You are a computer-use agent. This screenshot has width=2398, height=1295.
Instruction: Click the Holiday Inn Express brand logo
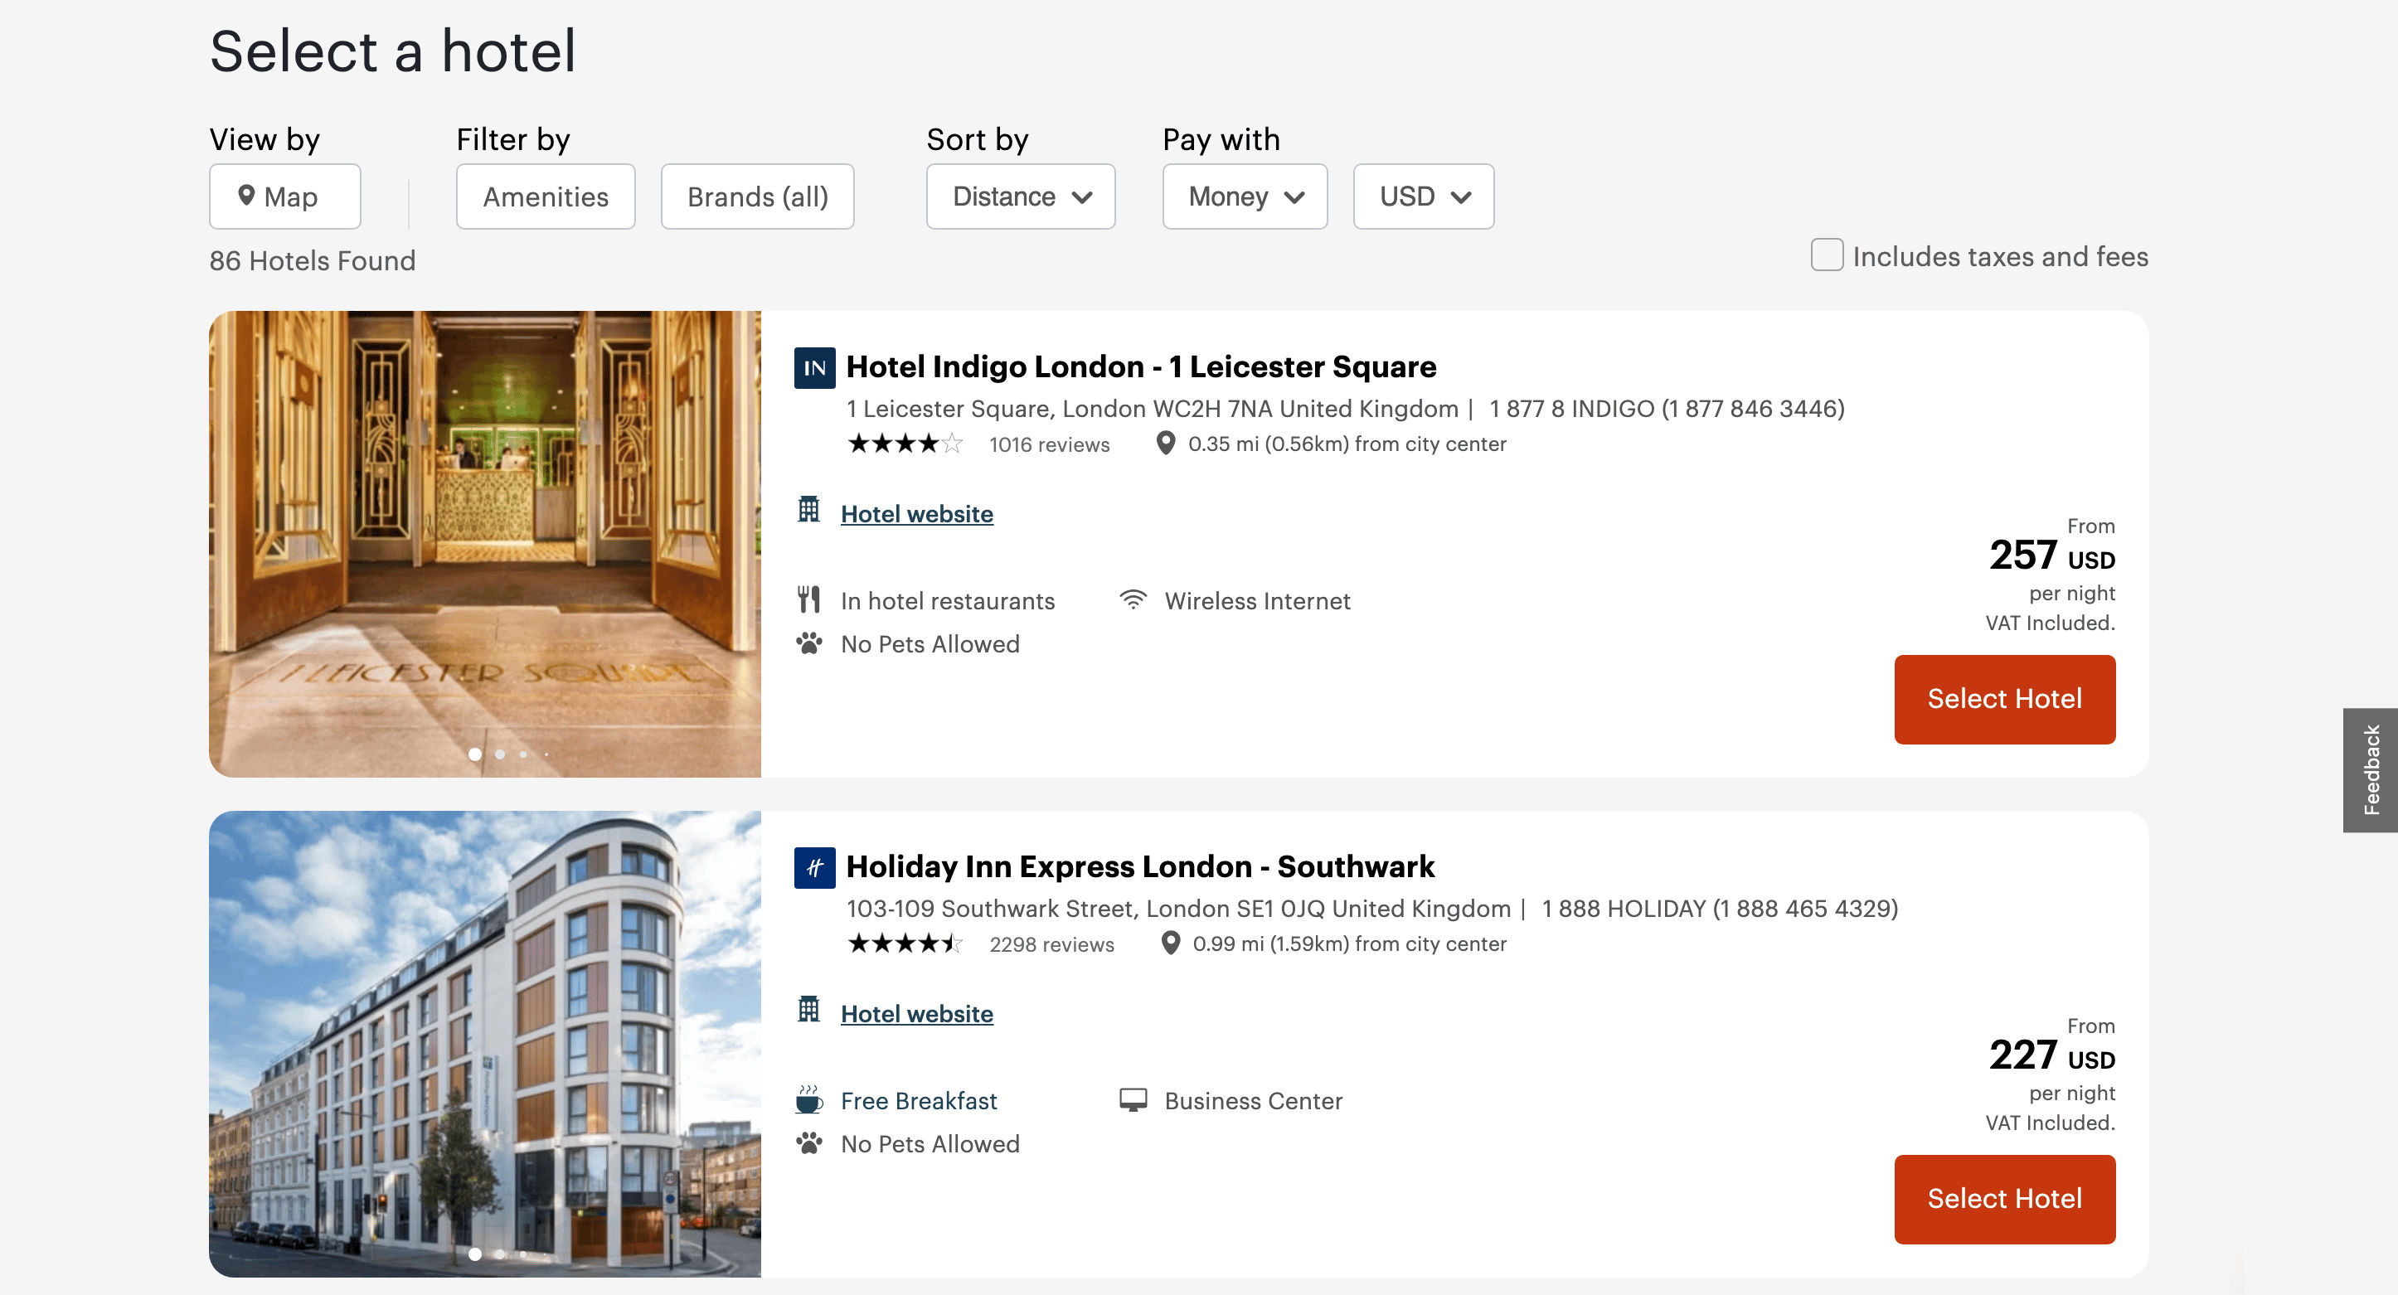[813, 866]
